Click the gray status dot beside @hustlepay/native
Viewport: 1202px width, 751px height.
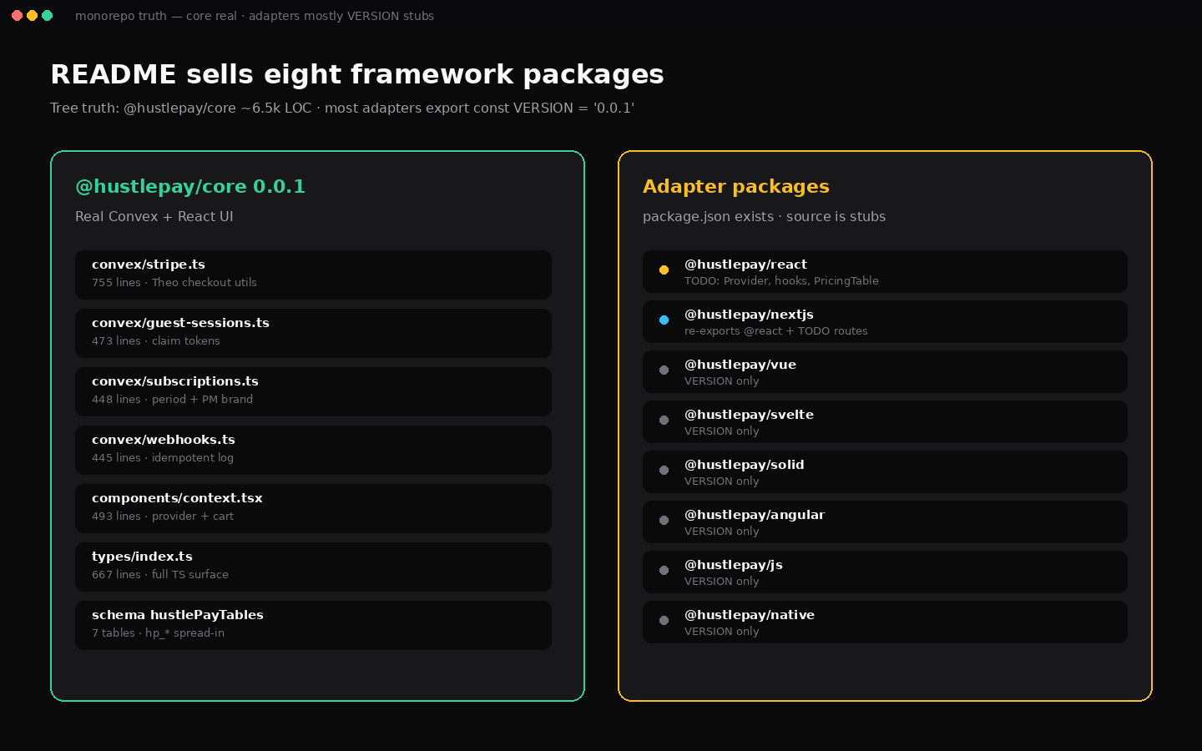pos(664,620)
